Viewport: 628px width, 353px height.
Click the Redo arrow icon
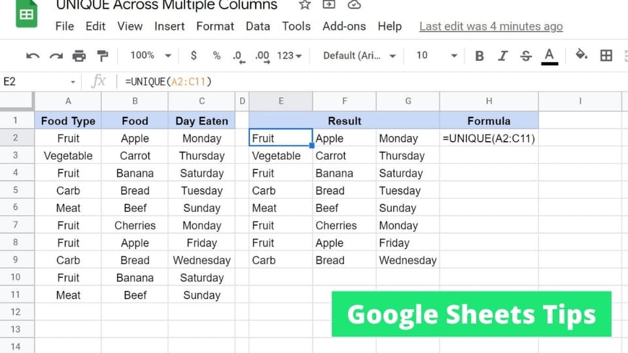[x=56, y=56]
